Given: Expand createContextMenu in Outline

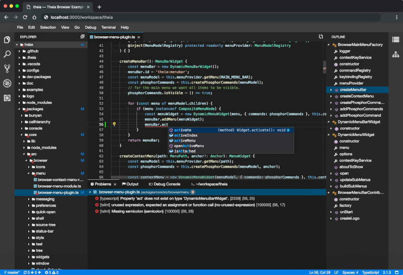Looking at the screenshot, I should [x=331, y=96].
